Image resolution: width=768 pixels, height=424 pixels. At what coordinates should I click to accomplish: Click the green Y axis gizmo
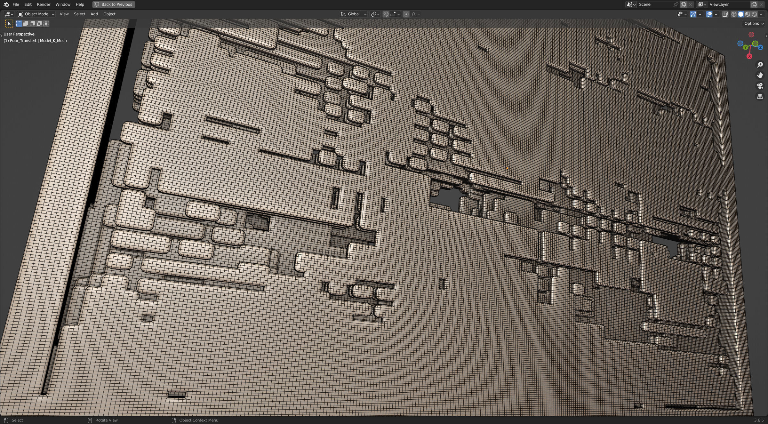[x=746, y=47]
